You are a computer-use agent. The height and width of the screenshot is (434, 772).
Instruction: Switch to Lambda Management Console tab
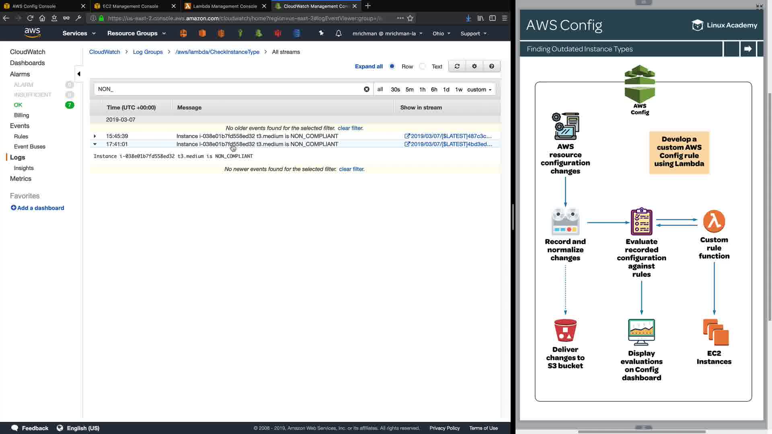(x=225, y=6)
